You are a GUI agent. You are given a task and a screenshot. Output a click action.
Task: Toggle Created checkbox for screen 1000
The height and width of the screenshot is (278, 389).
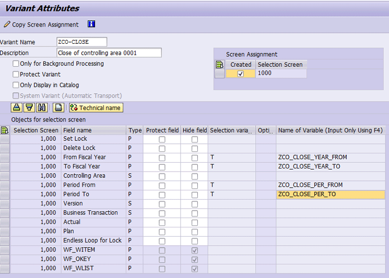point(240,74)
